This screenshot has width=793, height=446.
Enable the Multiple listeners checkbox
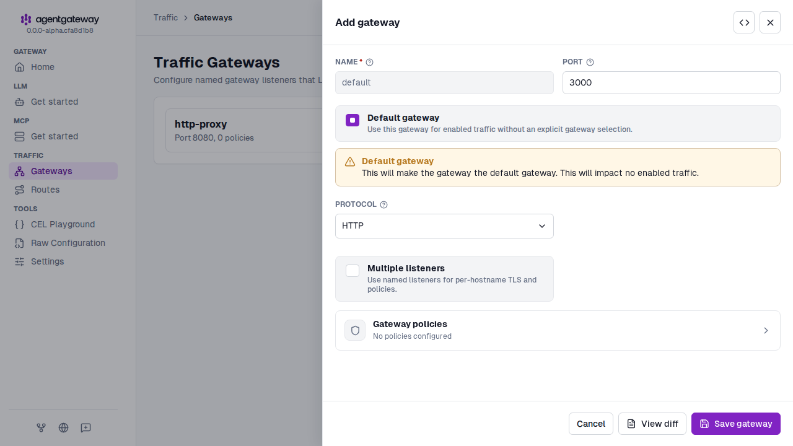[353, 271]
